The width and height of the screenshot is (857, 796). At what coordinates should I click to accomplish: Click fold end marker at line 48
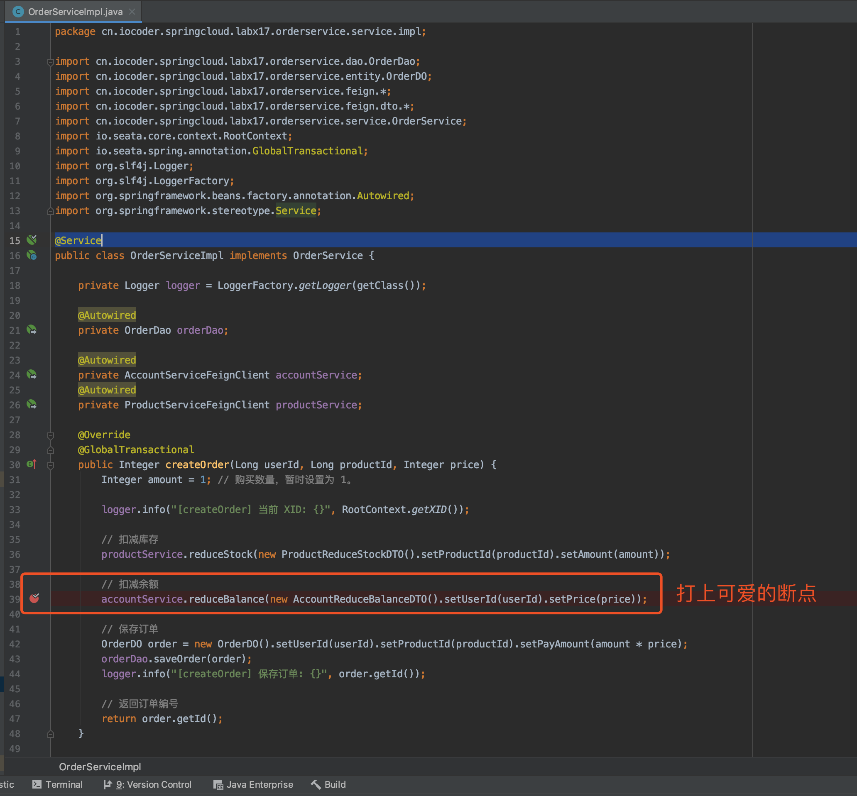coord(50,734)
